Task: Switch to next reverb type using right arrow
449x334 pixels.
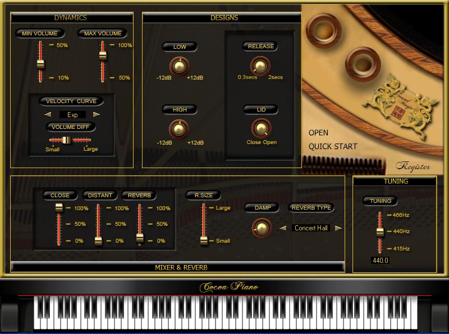Action: pos(338,228)
